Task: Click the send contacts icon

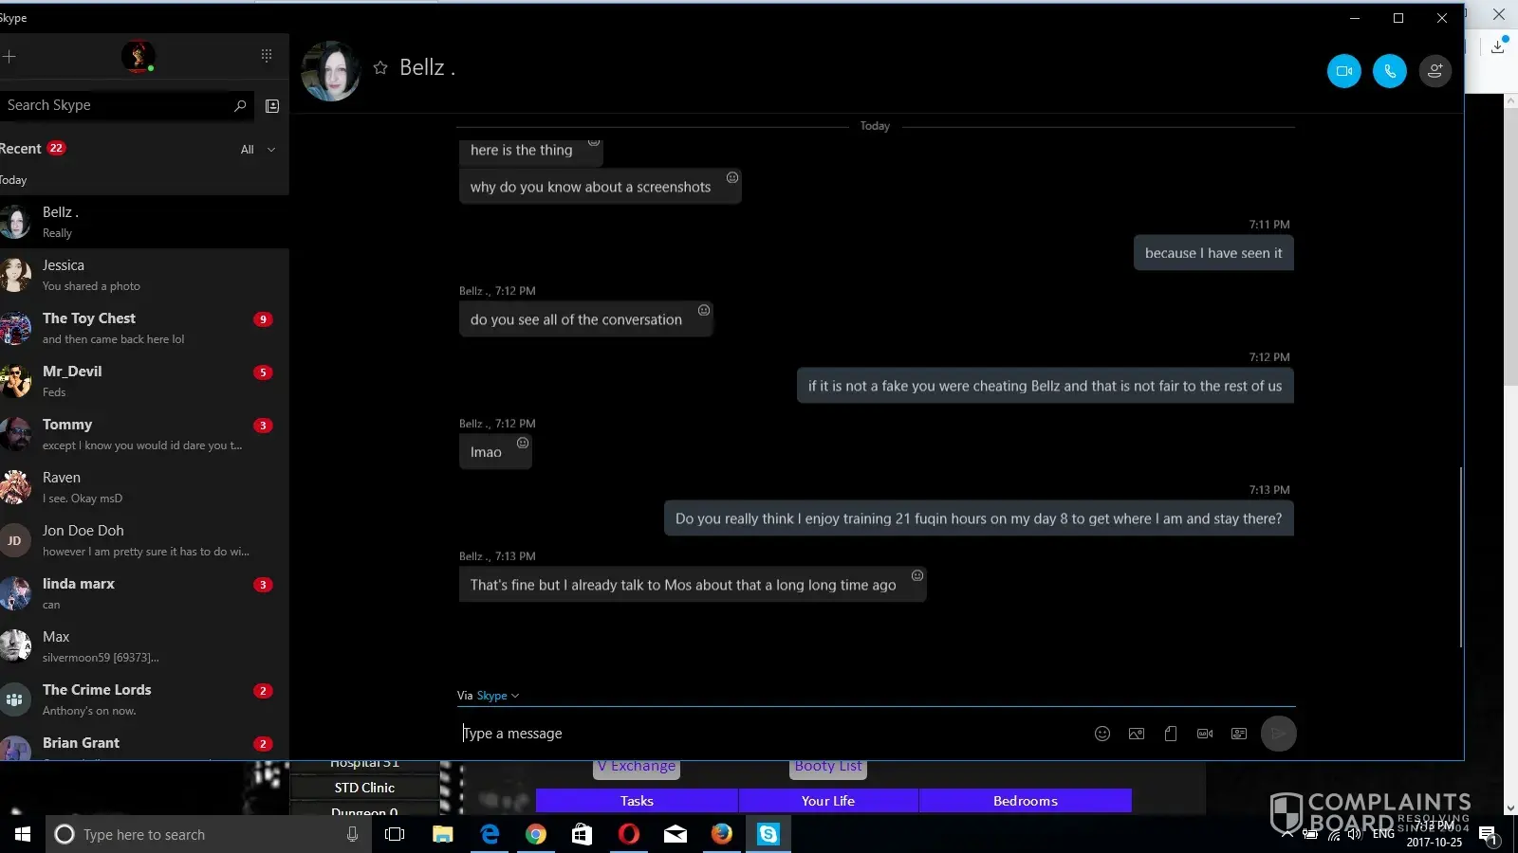Action: [1238, 734]
